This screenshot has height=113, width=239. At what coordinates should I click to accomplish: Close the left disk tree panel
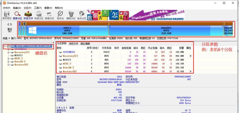point(53,43)
